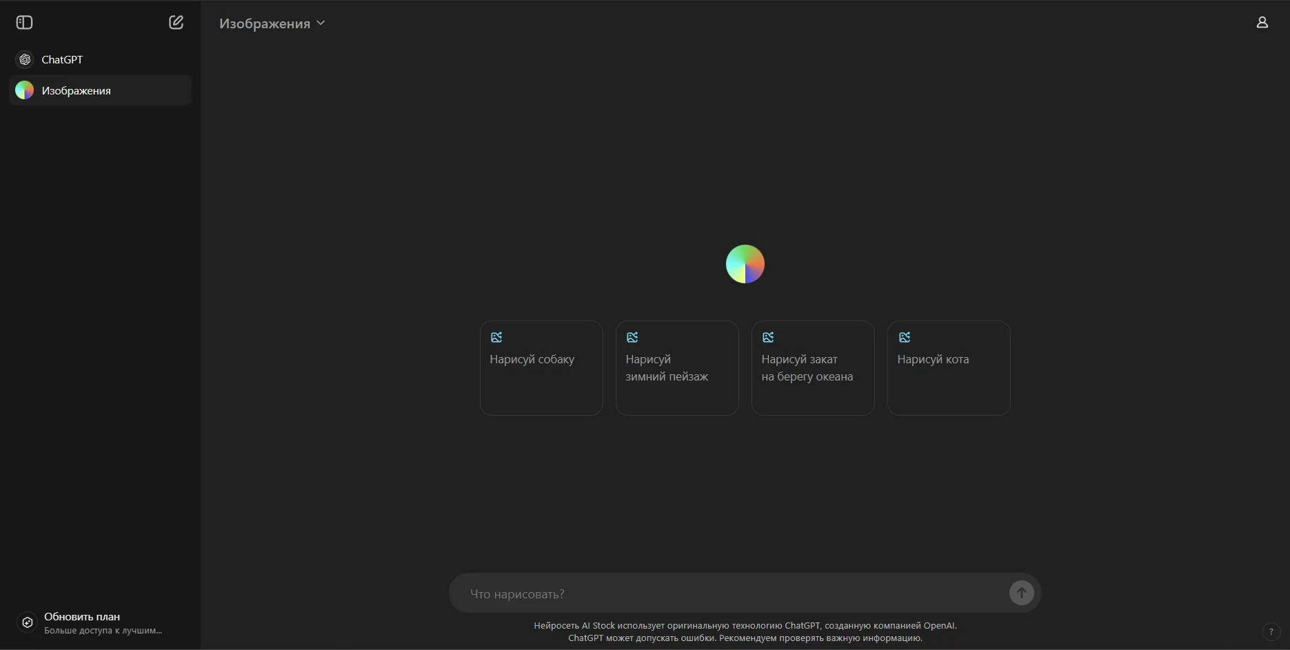Choose the Нарисуй кота suggestion
Screen dimensions: 1290x650
(949, 368)
